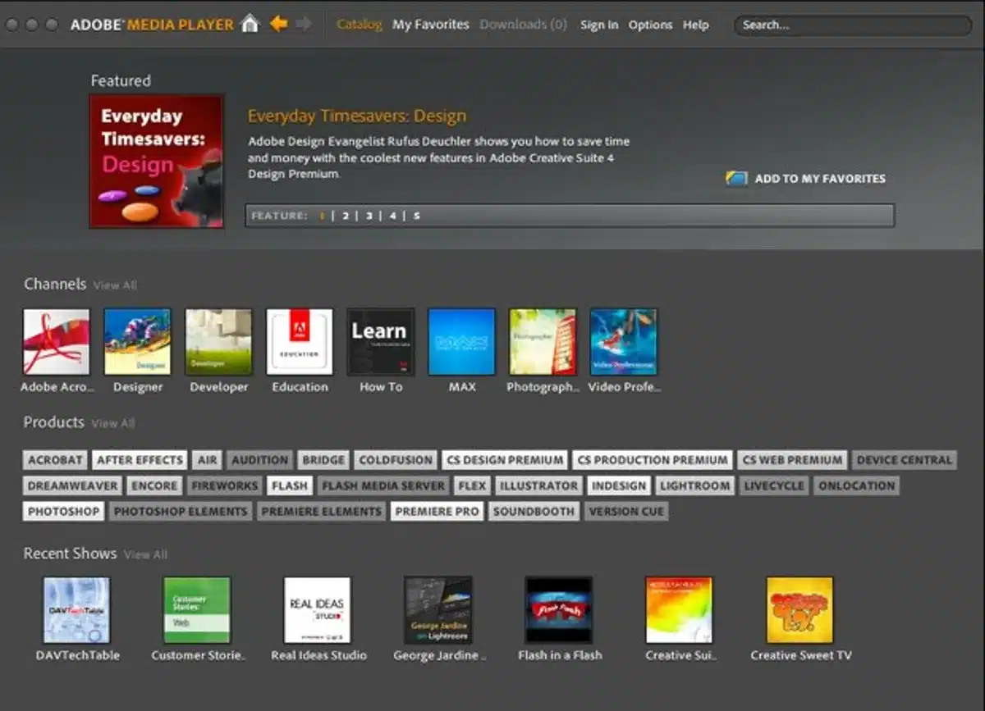Click View All next to Products
The image size is (985, 711).
(113, 423)
